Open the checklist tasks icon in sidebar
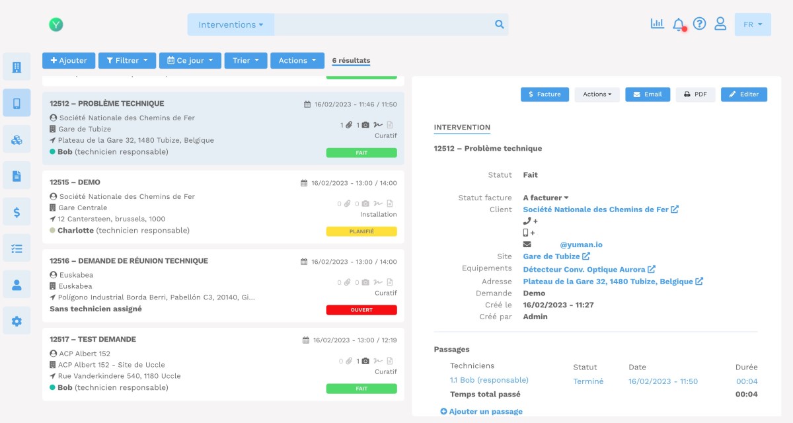793x423 pixels. (17, 249)
